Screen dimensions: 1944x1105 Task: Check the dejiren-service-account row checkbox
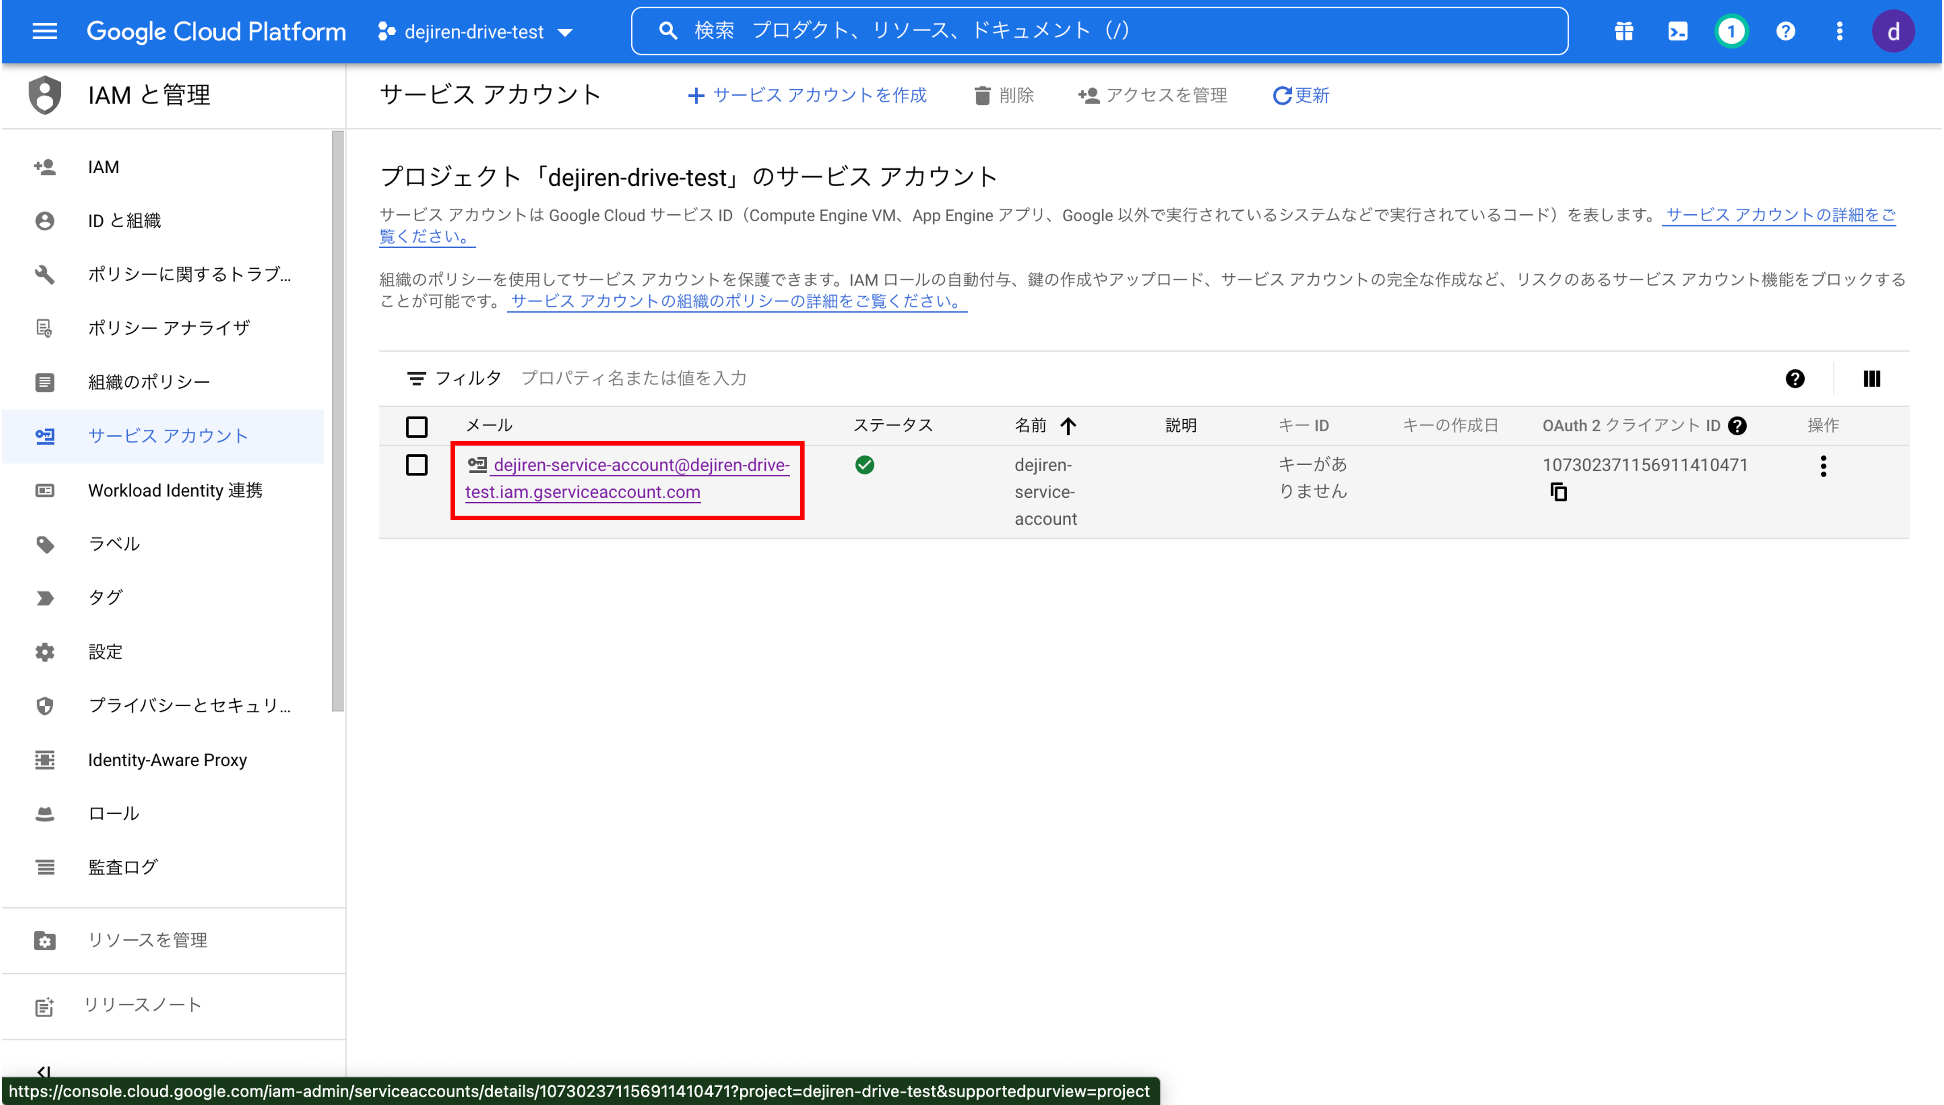[x=417, y=464]
